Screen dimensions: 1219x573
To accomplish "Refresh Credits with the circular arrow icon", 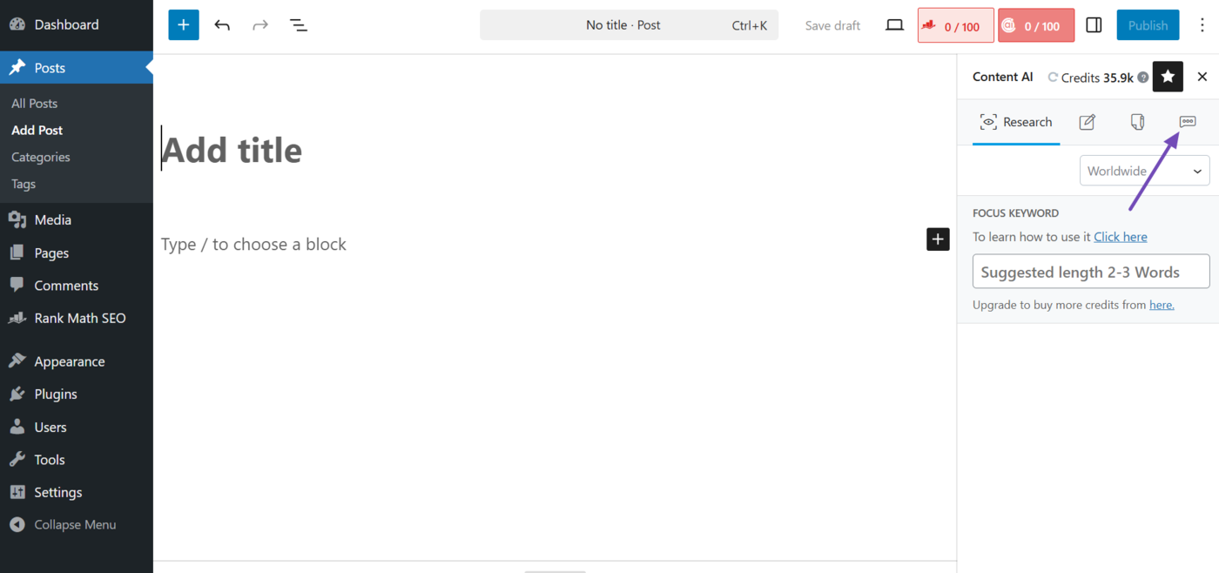I will click(1051, 77).
